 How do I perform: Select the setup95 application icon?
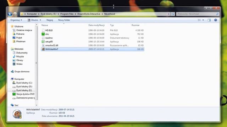(43, 42)
